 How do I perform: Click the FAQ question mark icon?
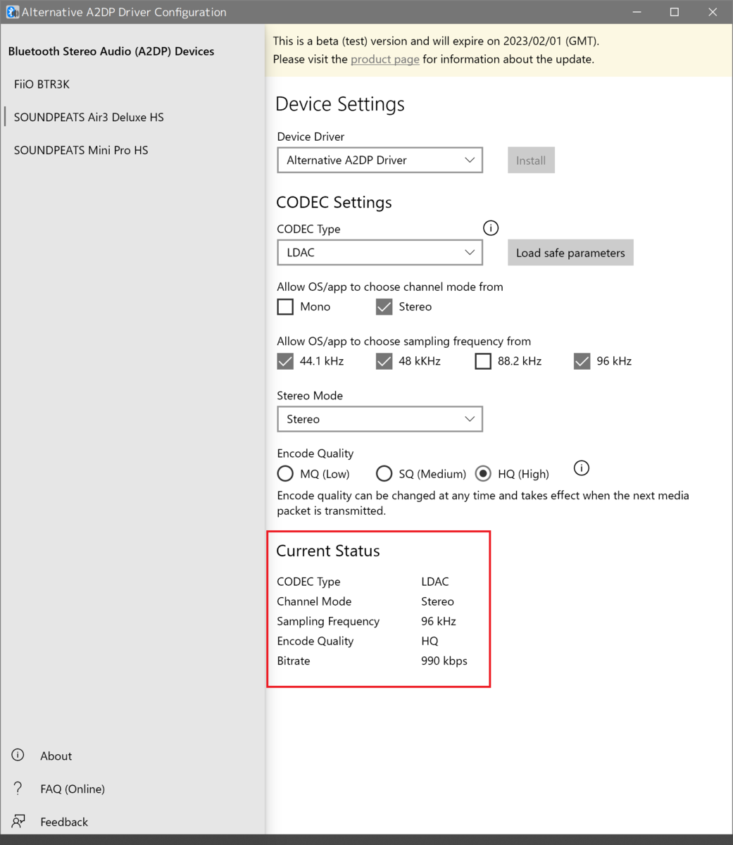[18, 788]
